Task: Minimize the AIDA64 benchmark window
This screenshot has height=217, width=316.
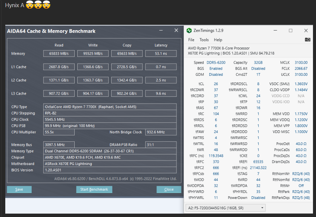Action: [x=161, y=31]
